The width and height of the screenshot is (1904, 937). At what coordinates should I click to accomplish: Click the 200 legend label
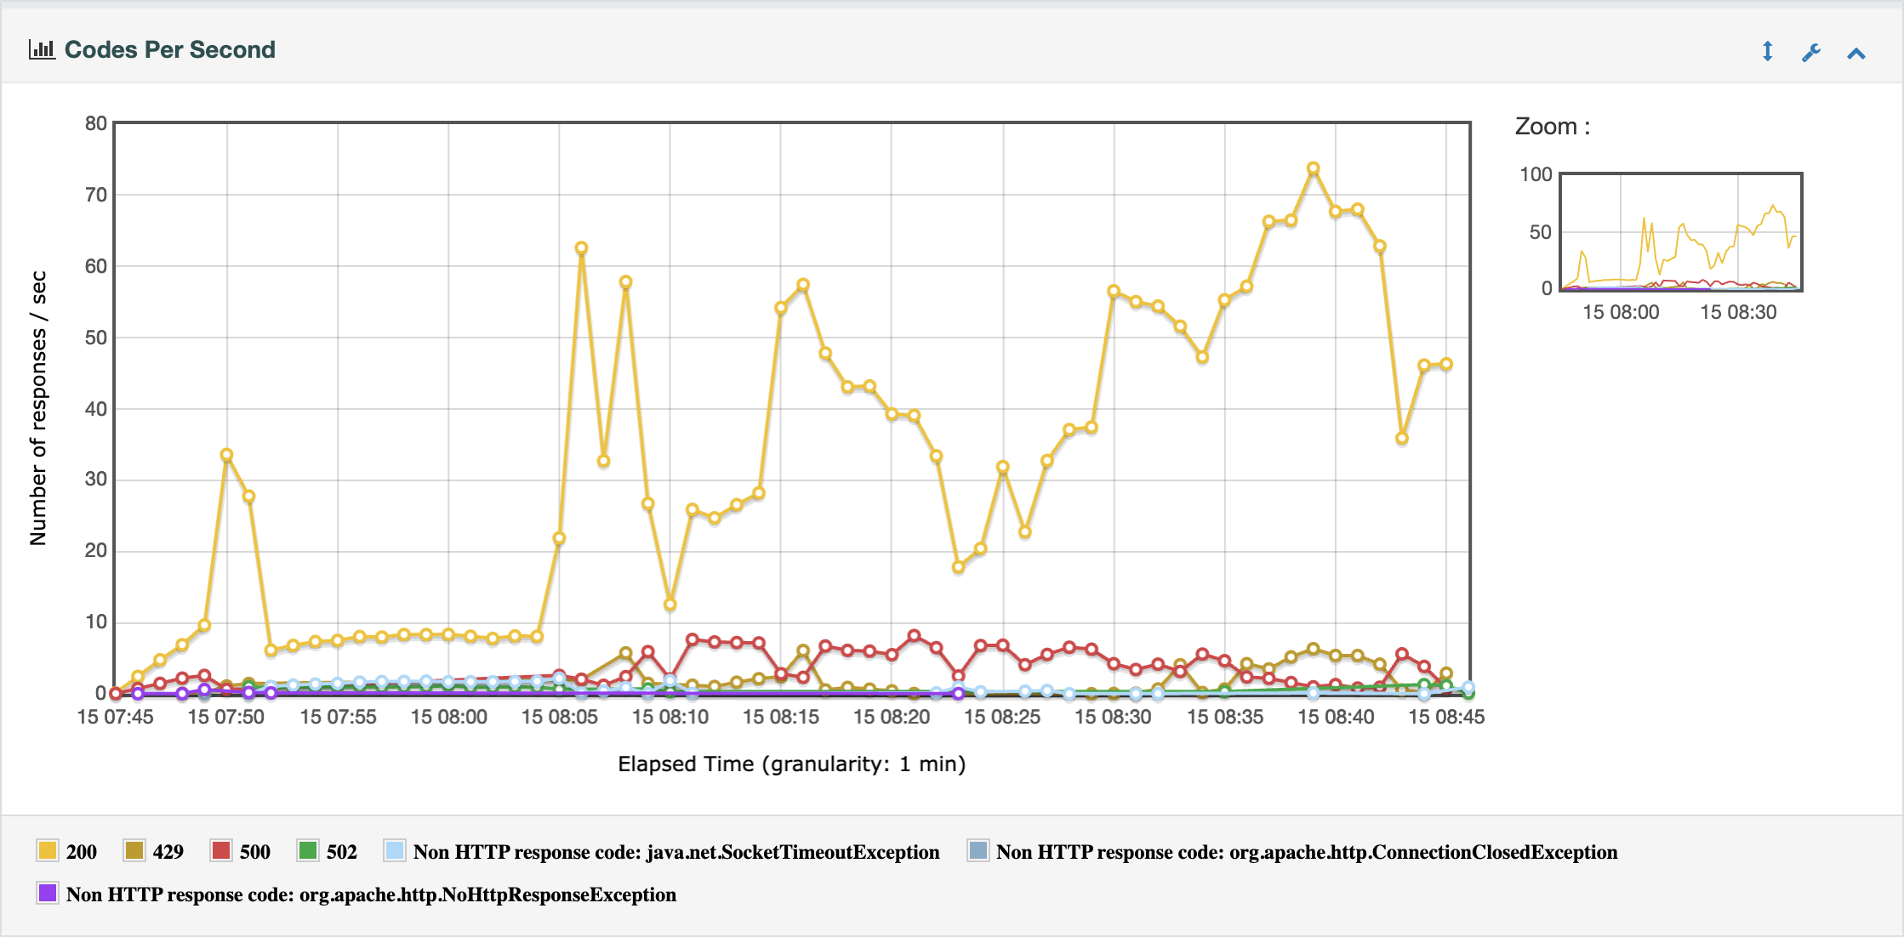pos(82,852)
